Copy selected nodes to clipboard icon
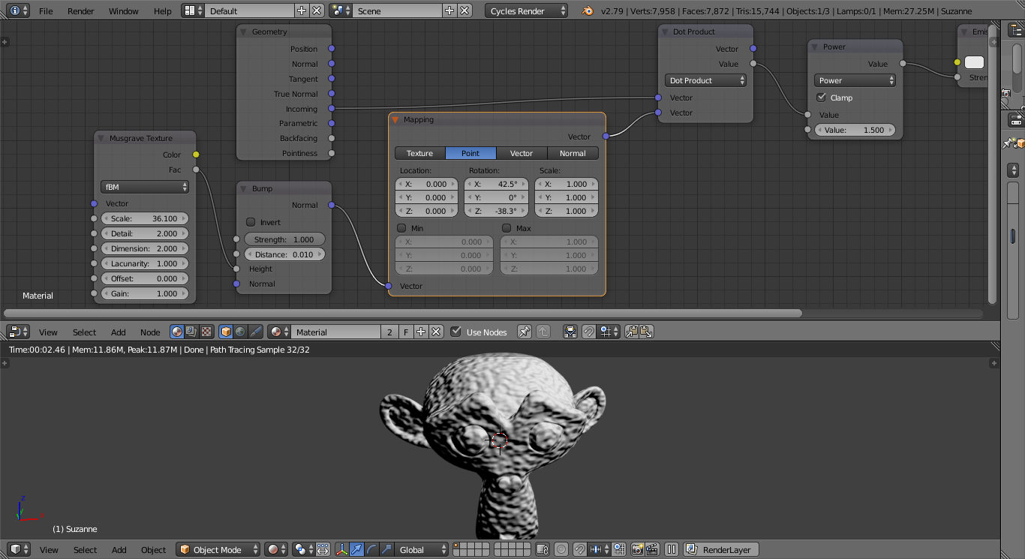The image size is (1025, 559). (x=631, y=332)
